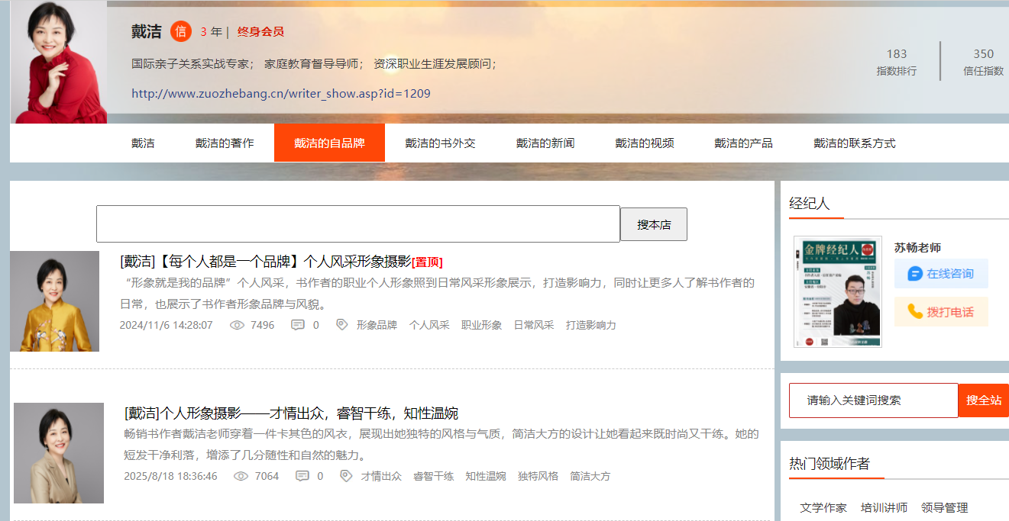The image size is (1009, 521).
Task: Select 戴洁的联系方式 contact tab
Action: click(854, 143)
